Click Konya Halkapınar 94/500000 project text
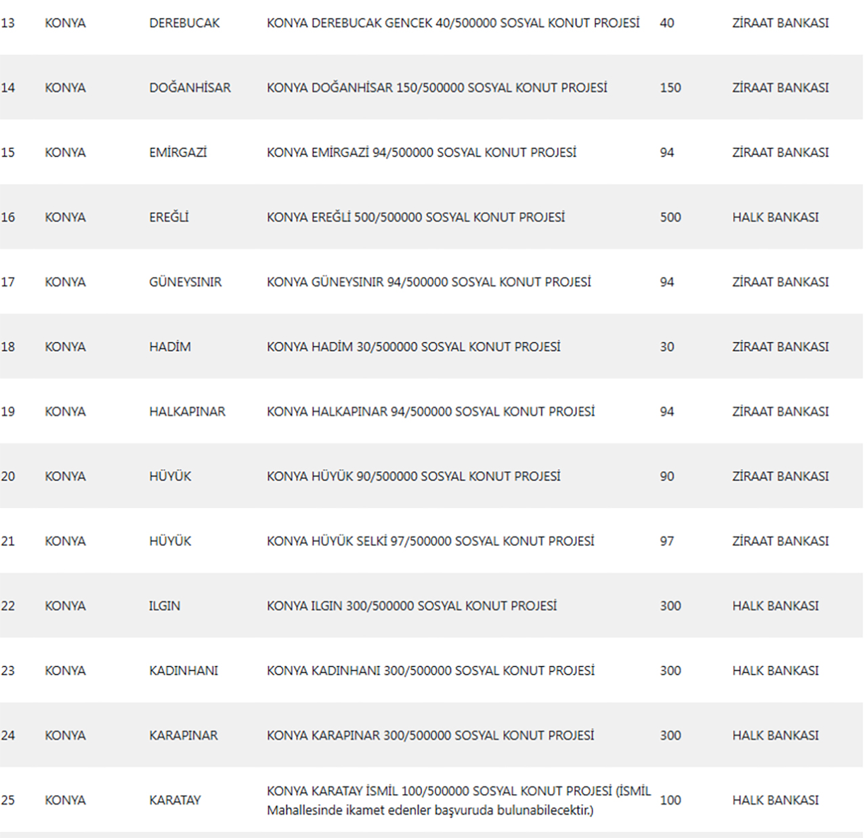The image size is (867, 838). [430, 412]
